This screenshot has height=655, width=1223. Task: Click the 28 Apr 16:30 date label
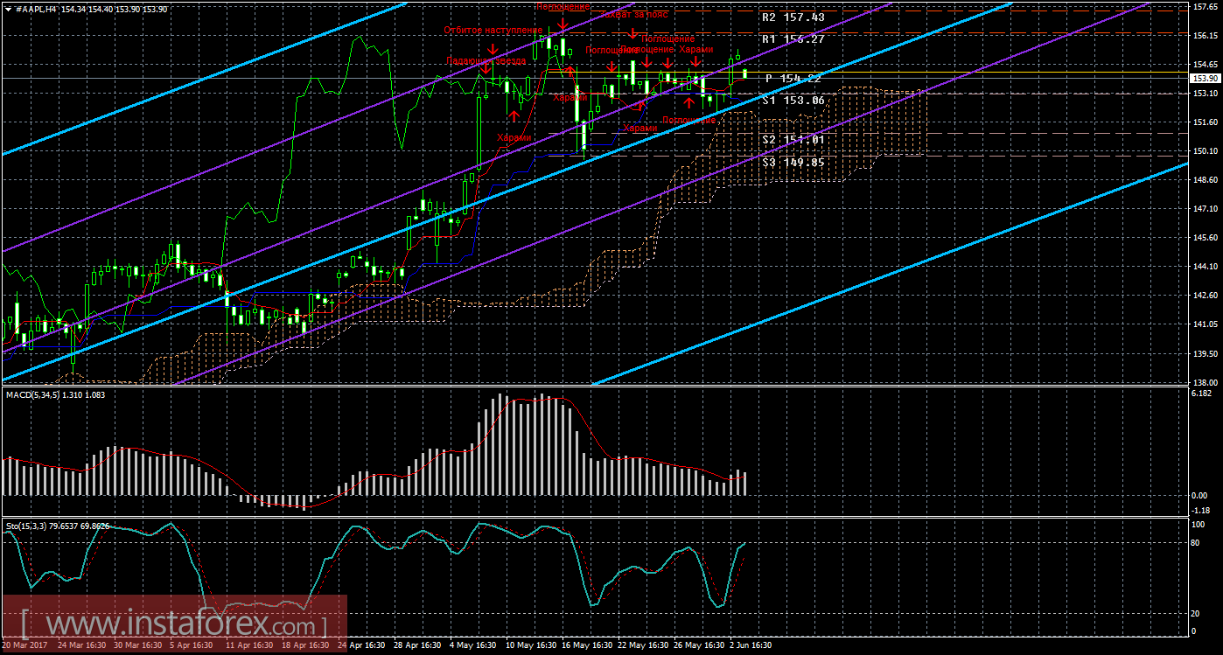[x=417, y=646]
